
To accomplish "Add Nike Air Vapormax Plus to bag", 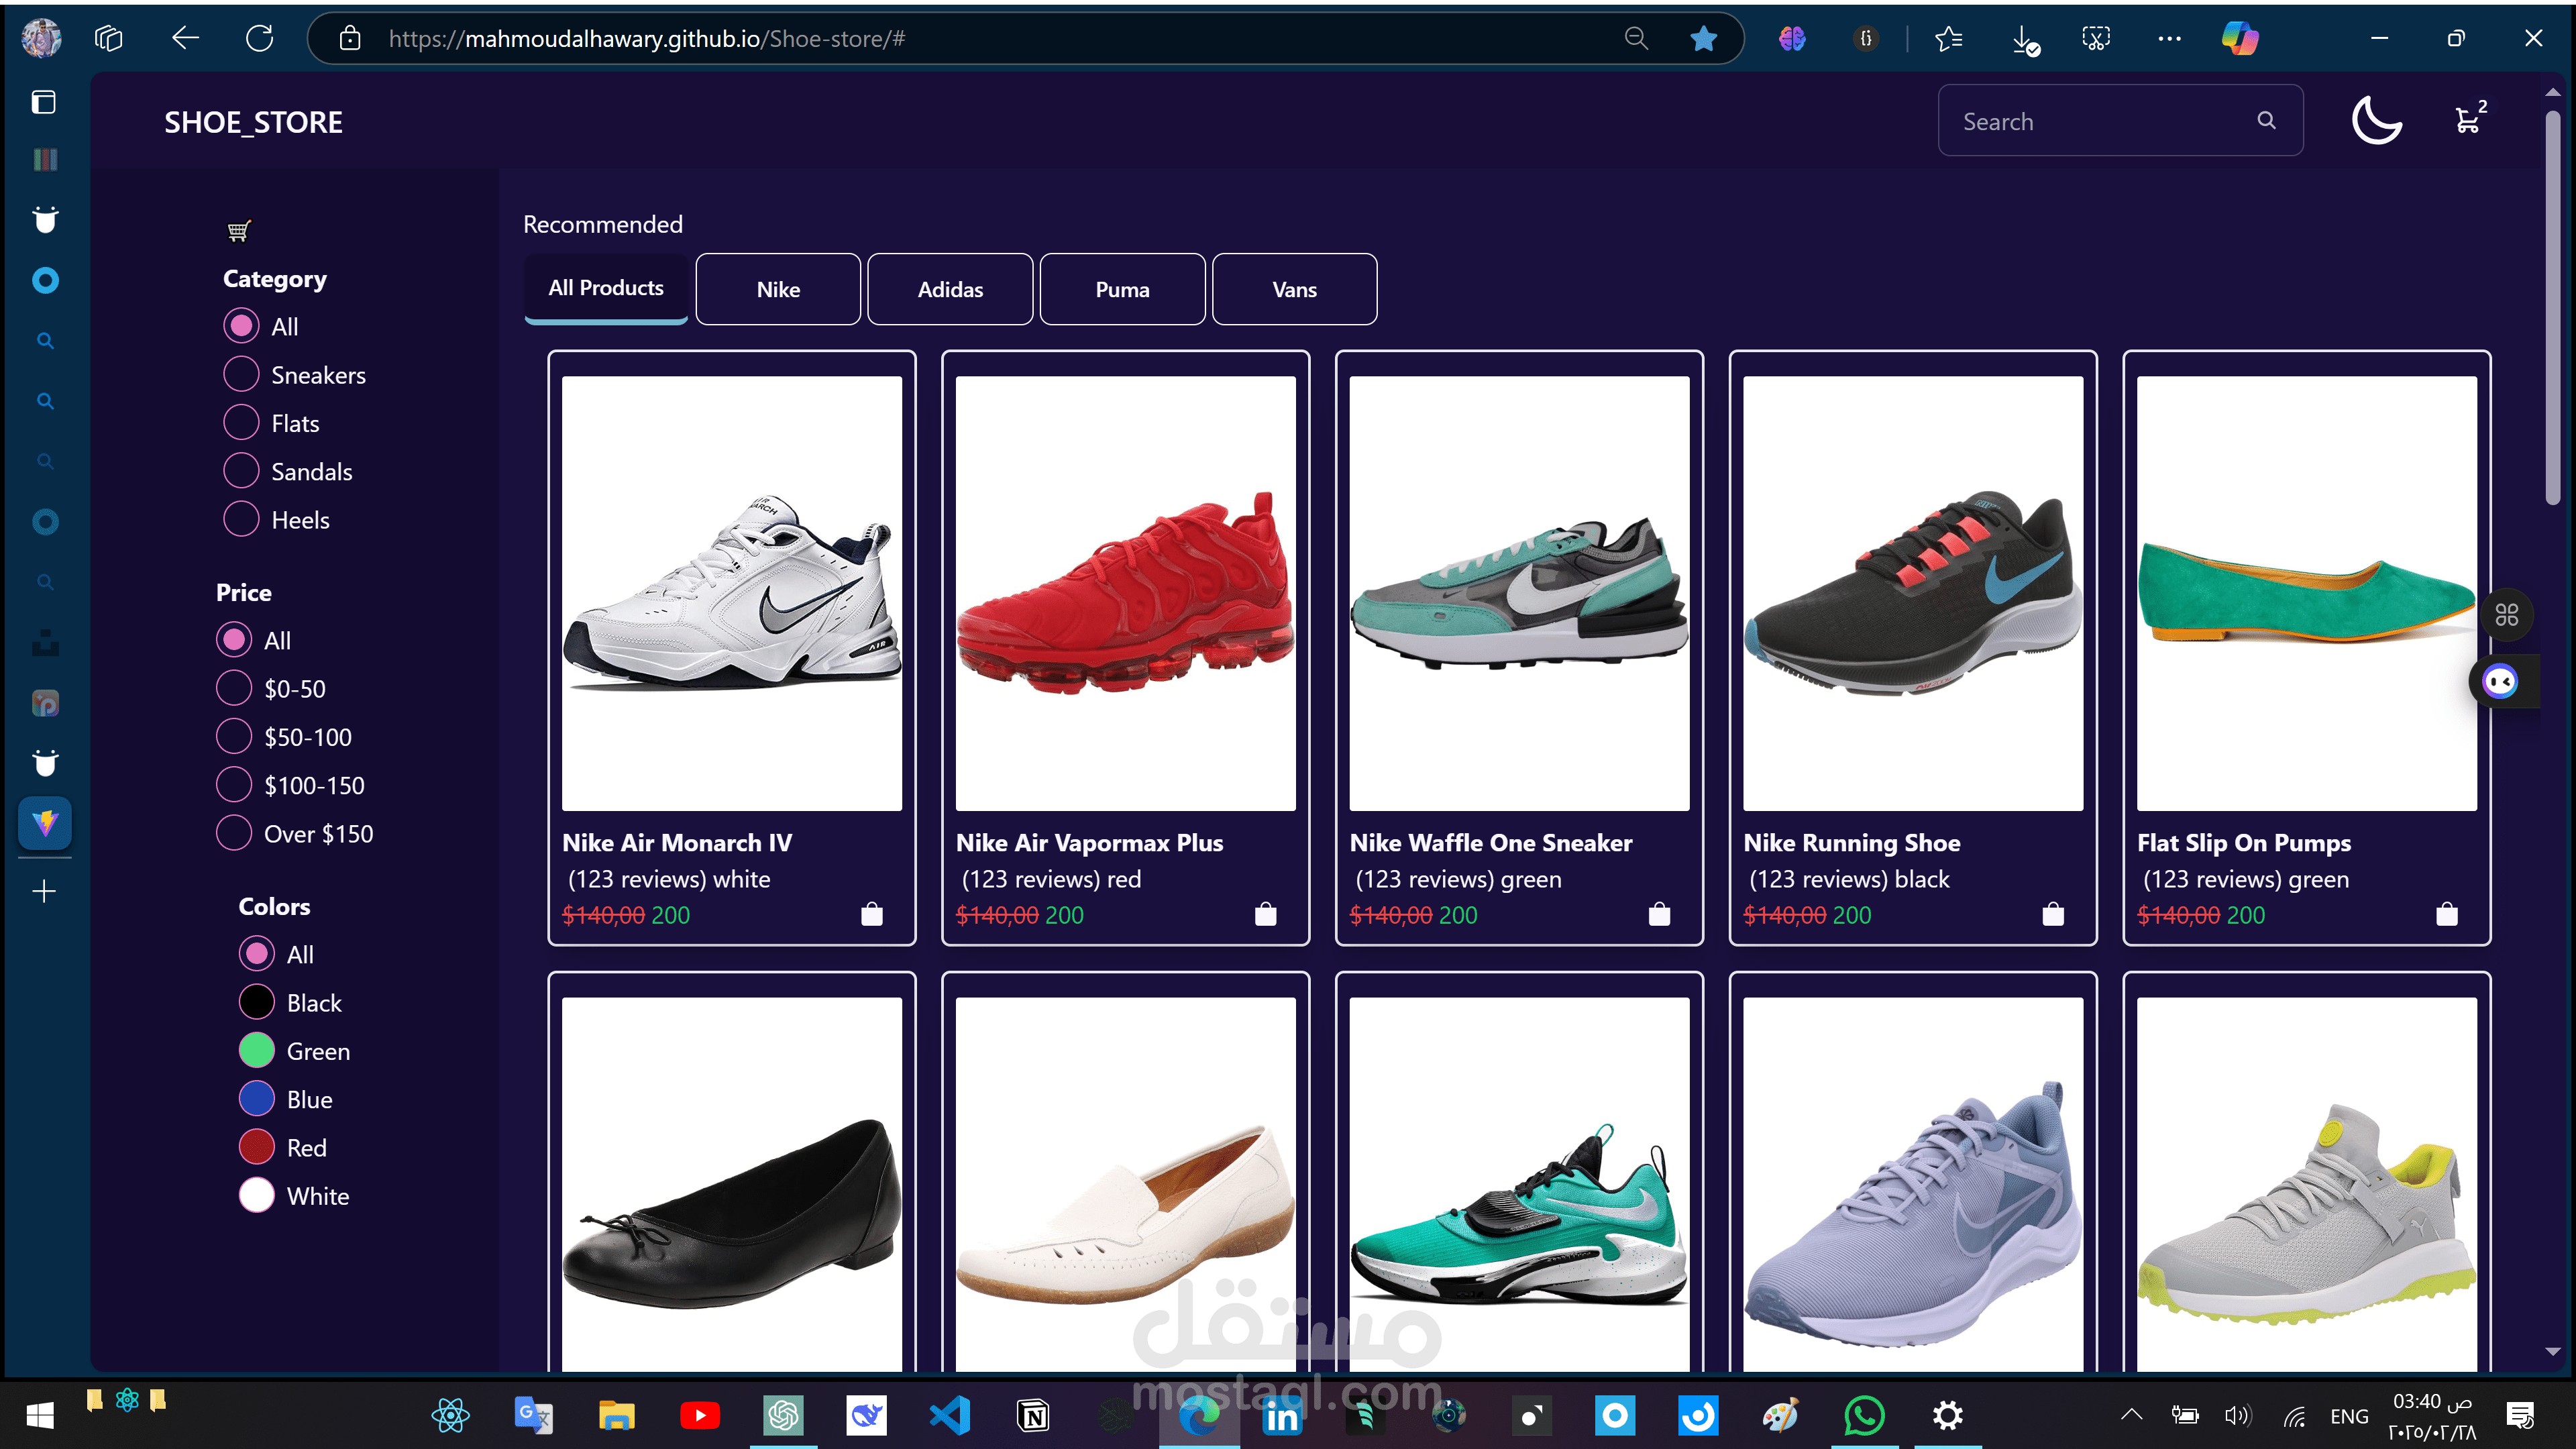I will 1266,914.
